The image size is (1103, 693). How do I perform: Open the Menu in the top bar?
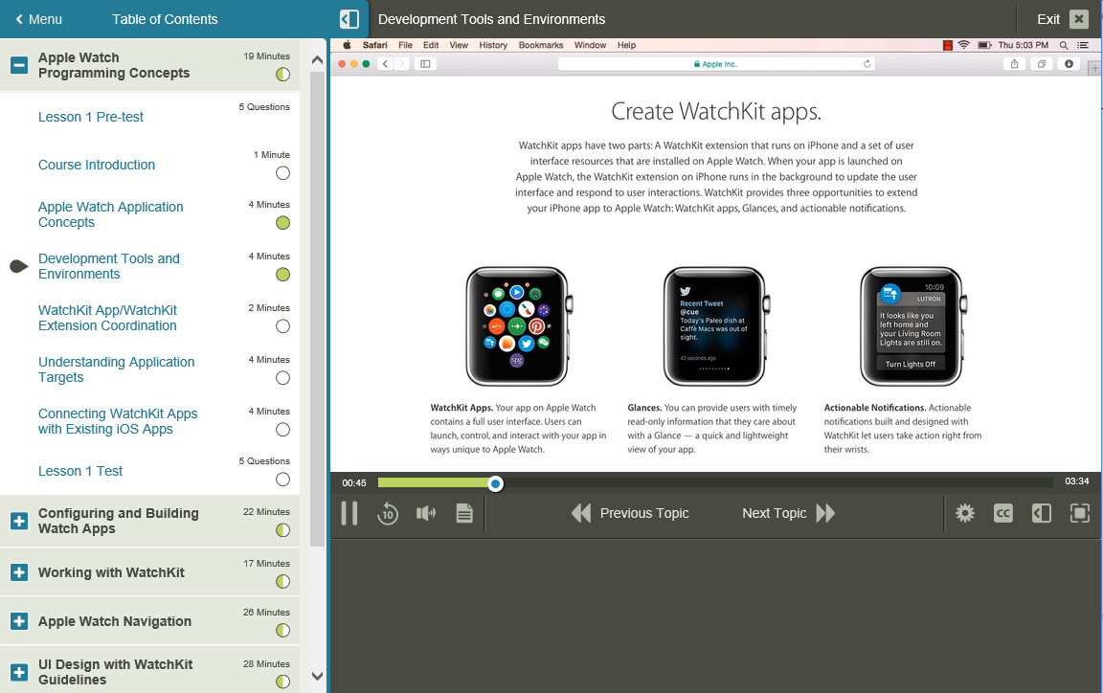pos(40,18)
